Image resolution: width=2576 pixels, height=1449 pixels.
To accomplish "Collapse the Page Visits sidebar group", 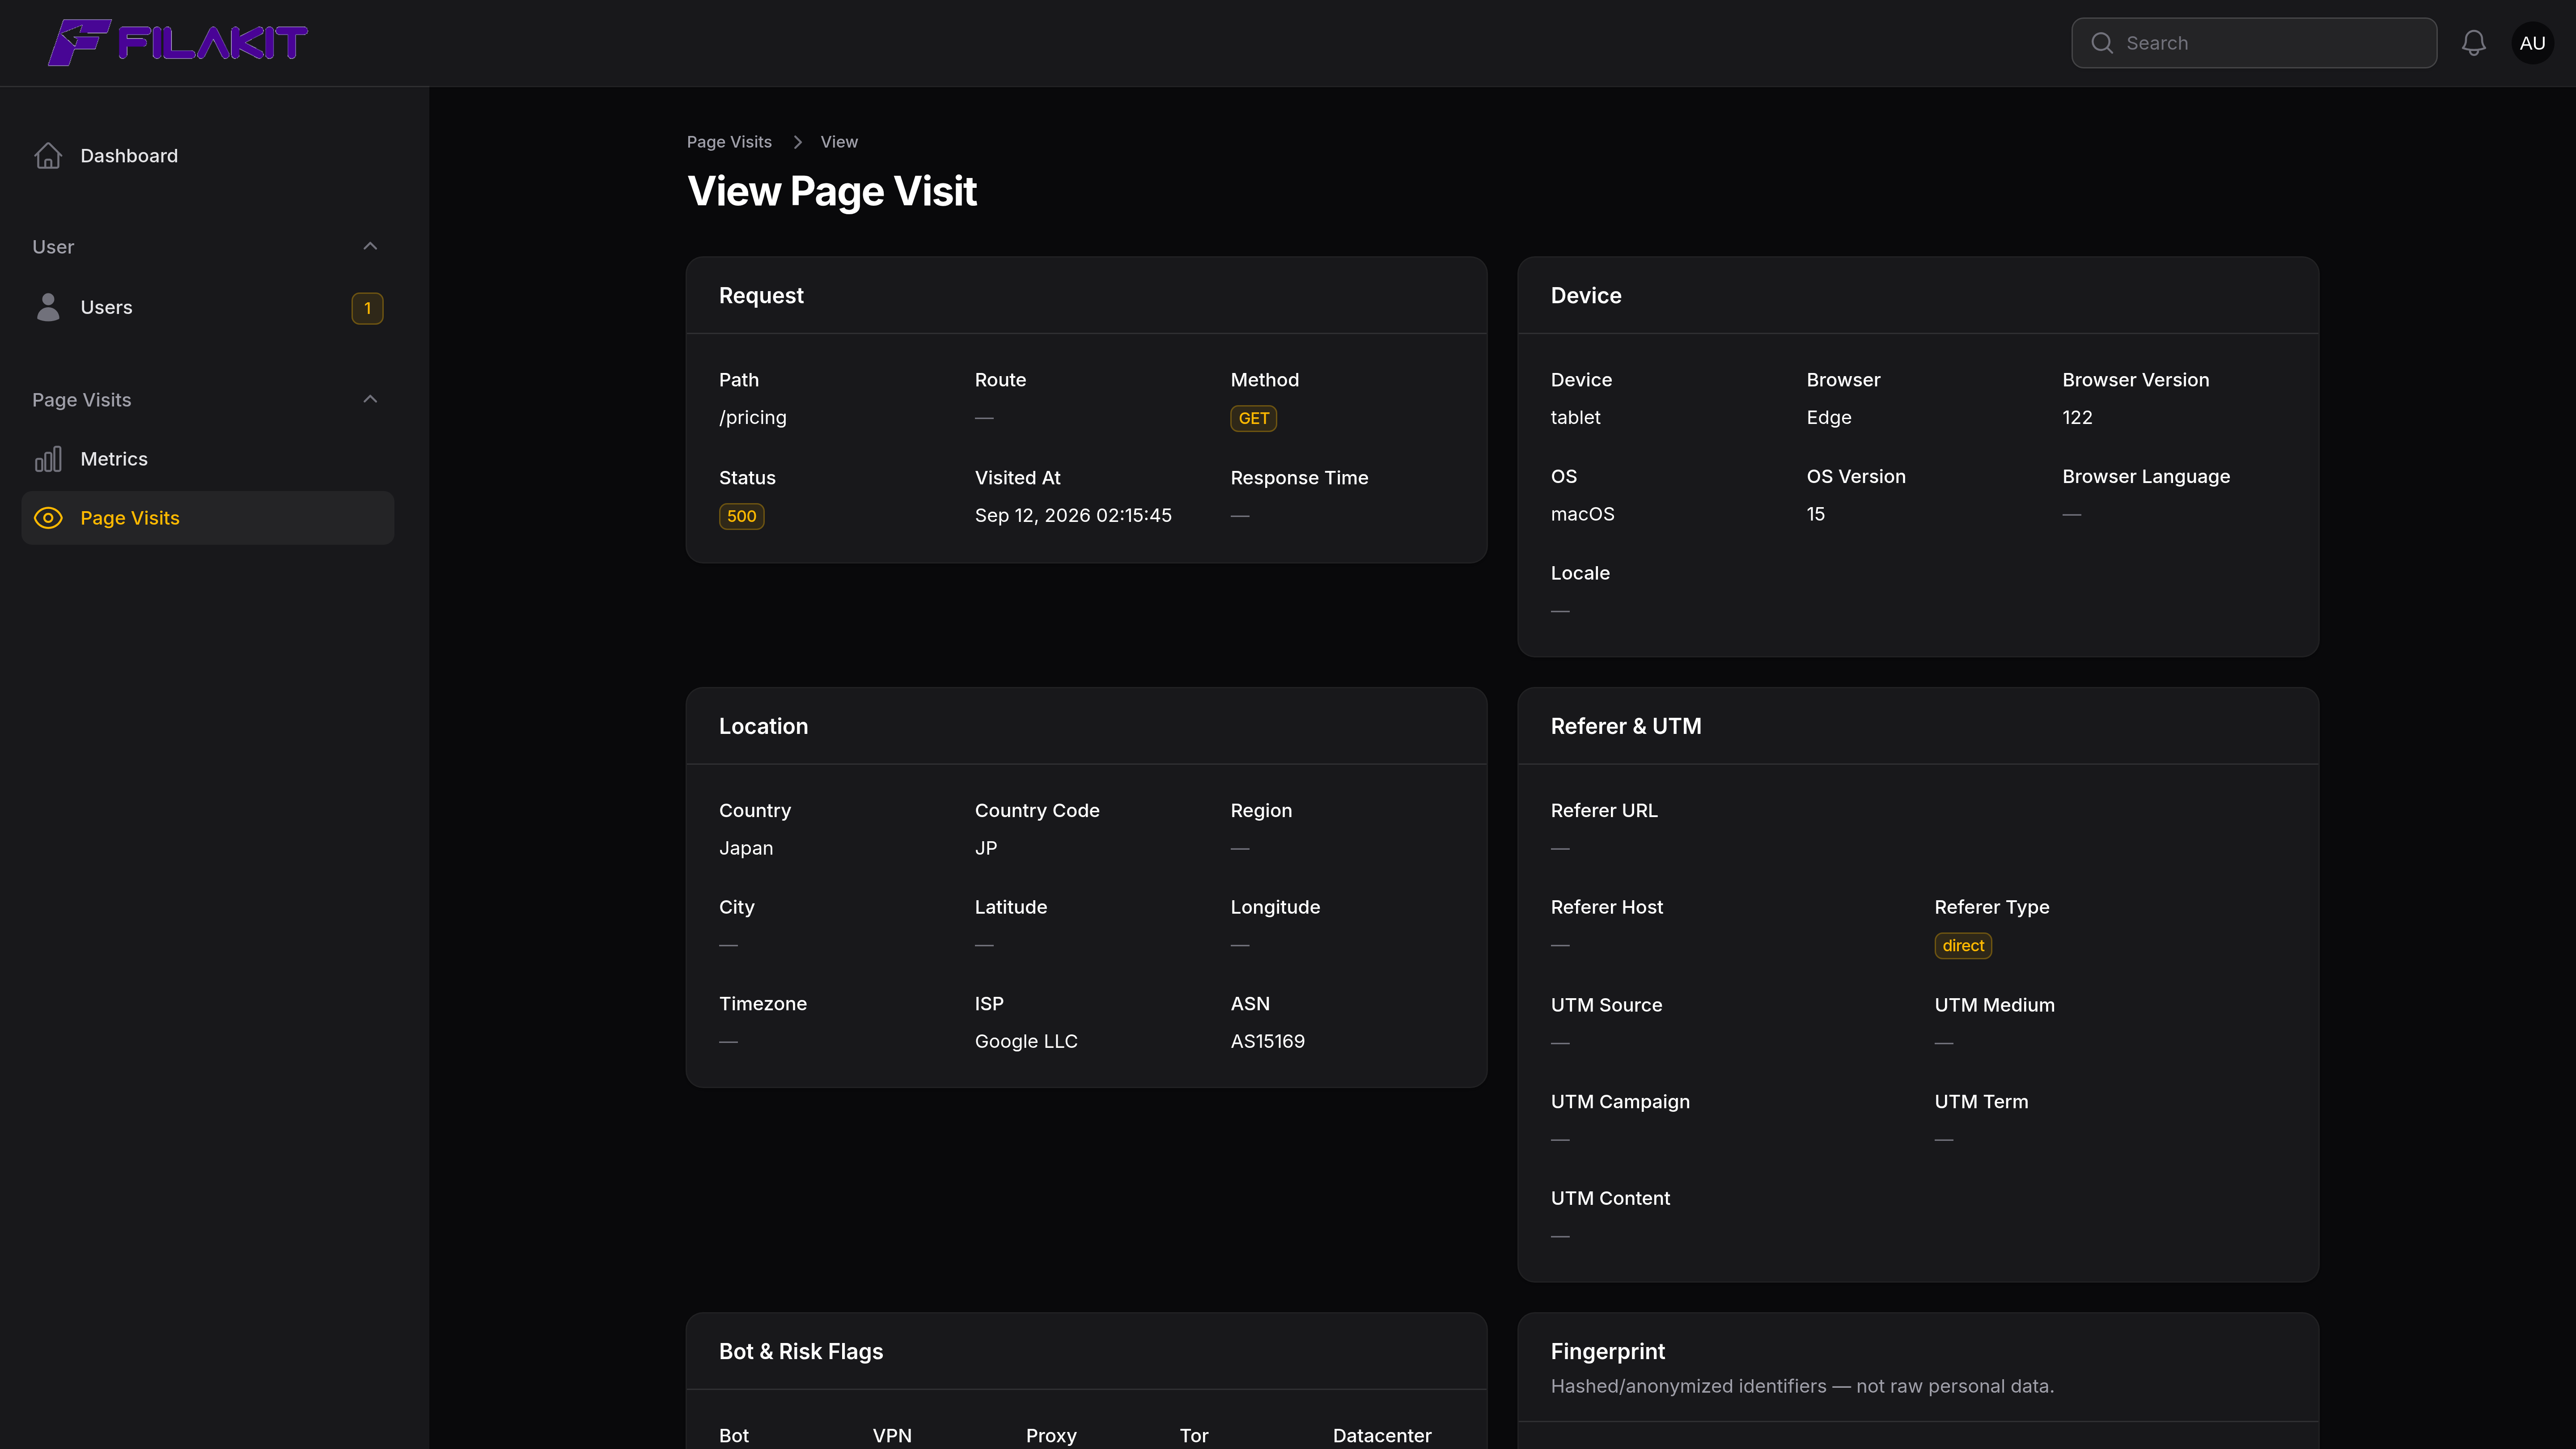I will pyautogui.click(x=370, y=399).
